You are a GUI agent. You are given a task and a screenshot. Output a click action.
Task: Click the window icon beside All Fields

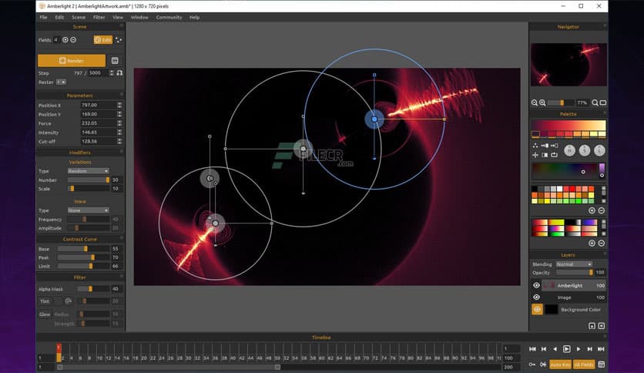(x=602, y=365)
